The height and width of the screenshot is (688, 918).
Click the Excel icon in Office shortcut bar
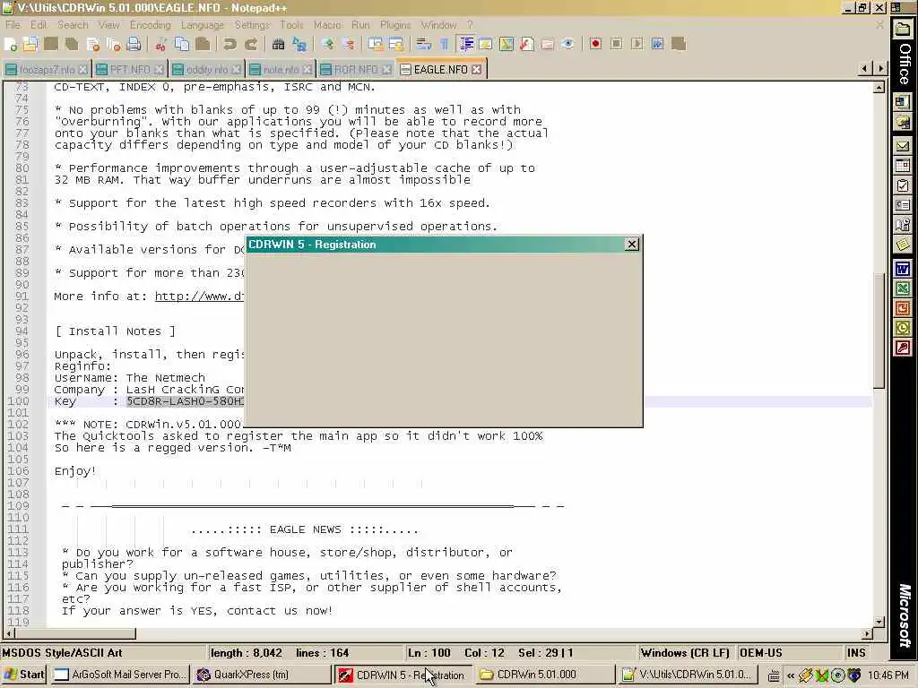coord(902,288)
